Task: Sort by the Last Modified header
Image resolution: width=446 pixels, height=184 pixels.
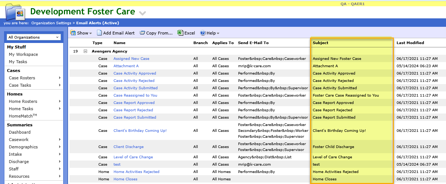Action: (x=410, y=43)
